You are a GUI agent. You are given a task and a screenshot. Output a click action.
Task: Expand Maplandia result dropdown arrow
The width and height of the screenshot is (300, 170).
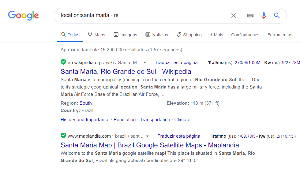pos(147,136)
